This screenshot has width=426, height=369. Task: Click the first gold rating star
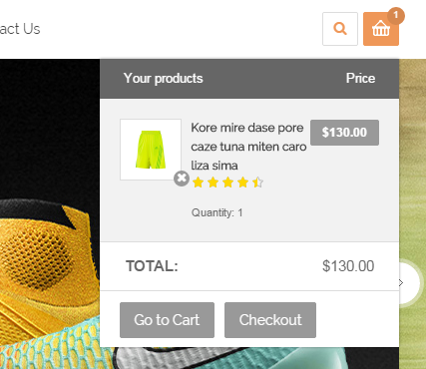[199, 183]
